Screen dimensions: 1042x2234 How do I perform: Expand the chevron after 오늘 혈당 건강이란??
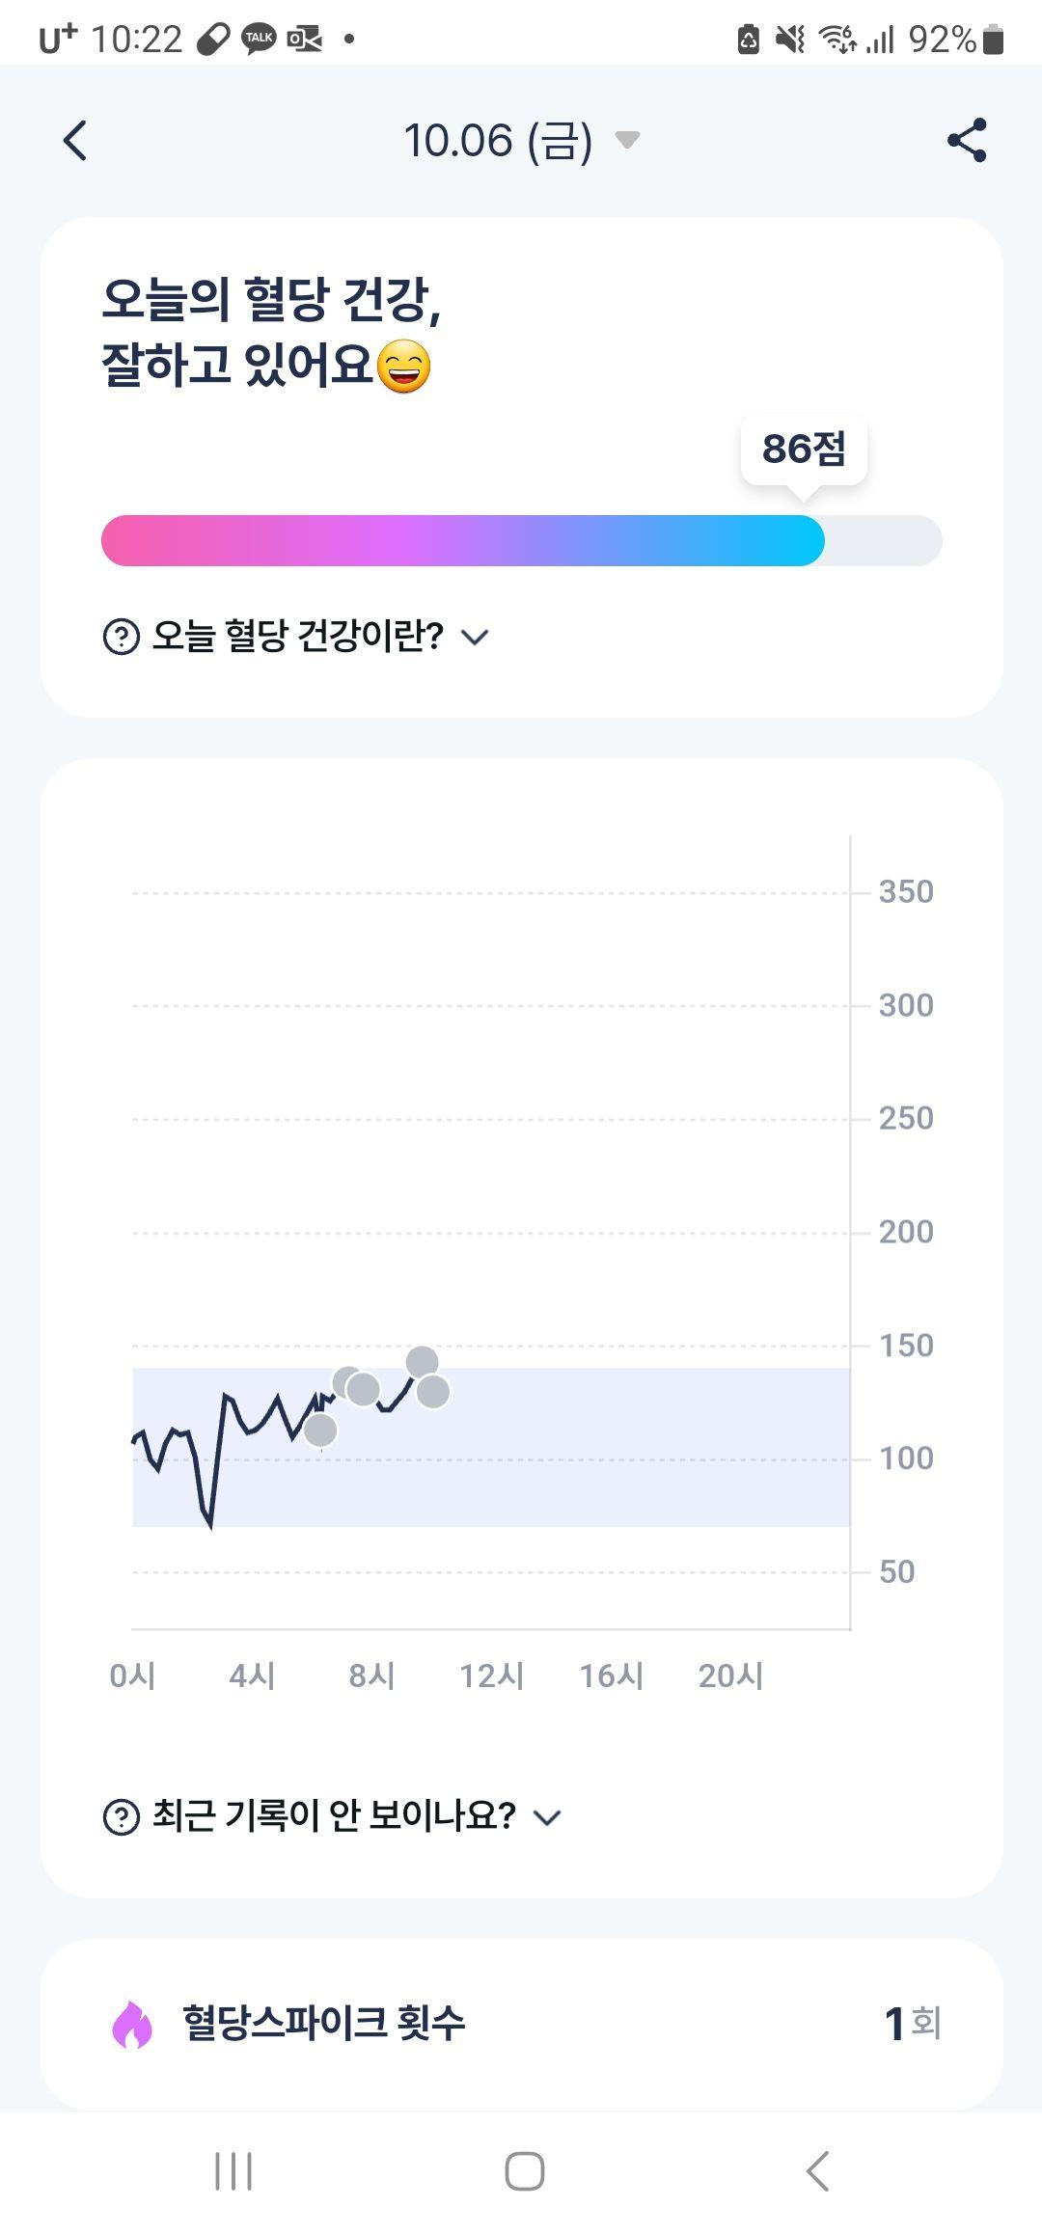[475, 637]
